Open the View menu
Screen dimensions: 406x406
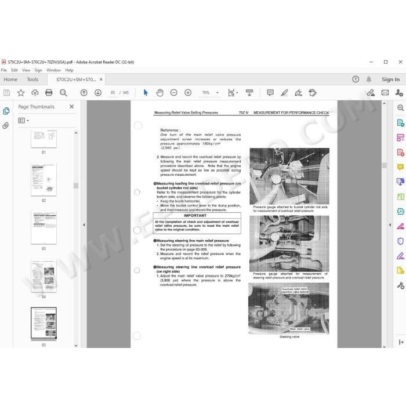click(x=26, y=70)
